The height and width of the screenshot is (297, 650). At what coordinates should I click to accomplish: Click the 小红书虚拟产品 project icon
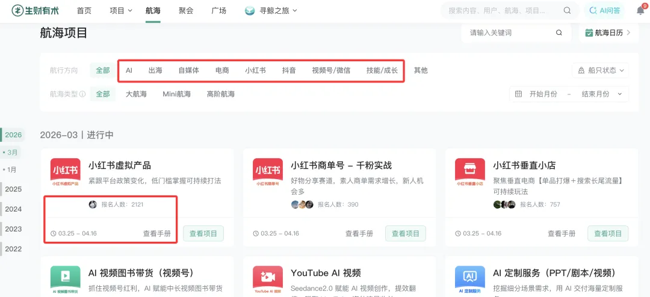(66, 173)
